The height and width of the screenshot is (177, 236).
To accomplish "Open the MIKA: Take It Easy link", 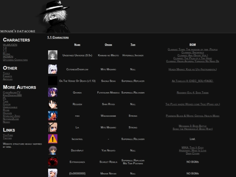I will pyautogui.click(x=193, y=148).
